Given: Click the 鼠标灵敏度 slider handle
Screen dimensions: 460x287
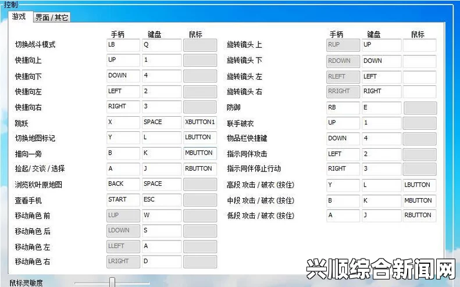Looking at the screenshot, I should (112, 282).
